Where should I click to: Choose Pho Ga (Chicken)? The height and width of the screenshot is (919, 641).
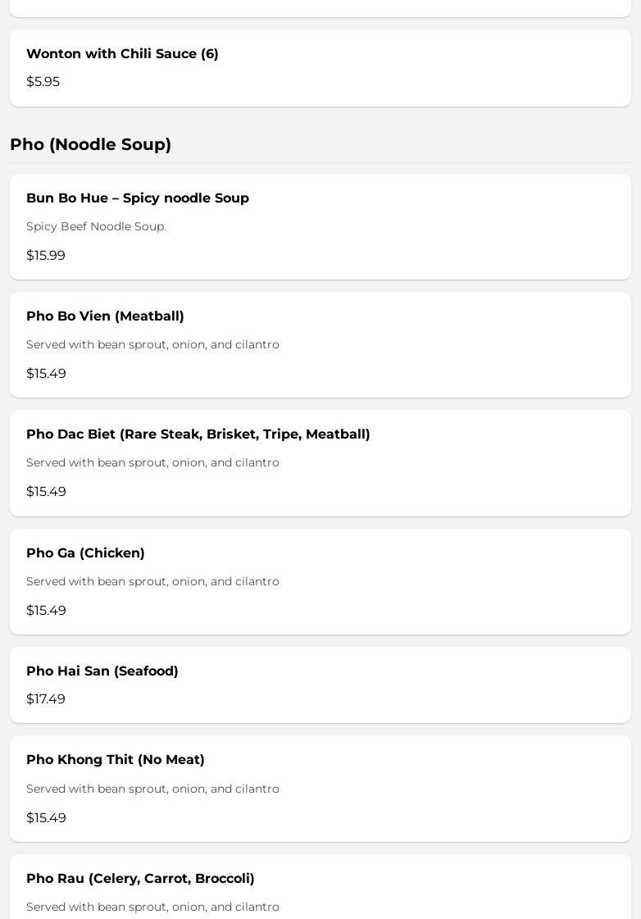click(x=320, y=581)
